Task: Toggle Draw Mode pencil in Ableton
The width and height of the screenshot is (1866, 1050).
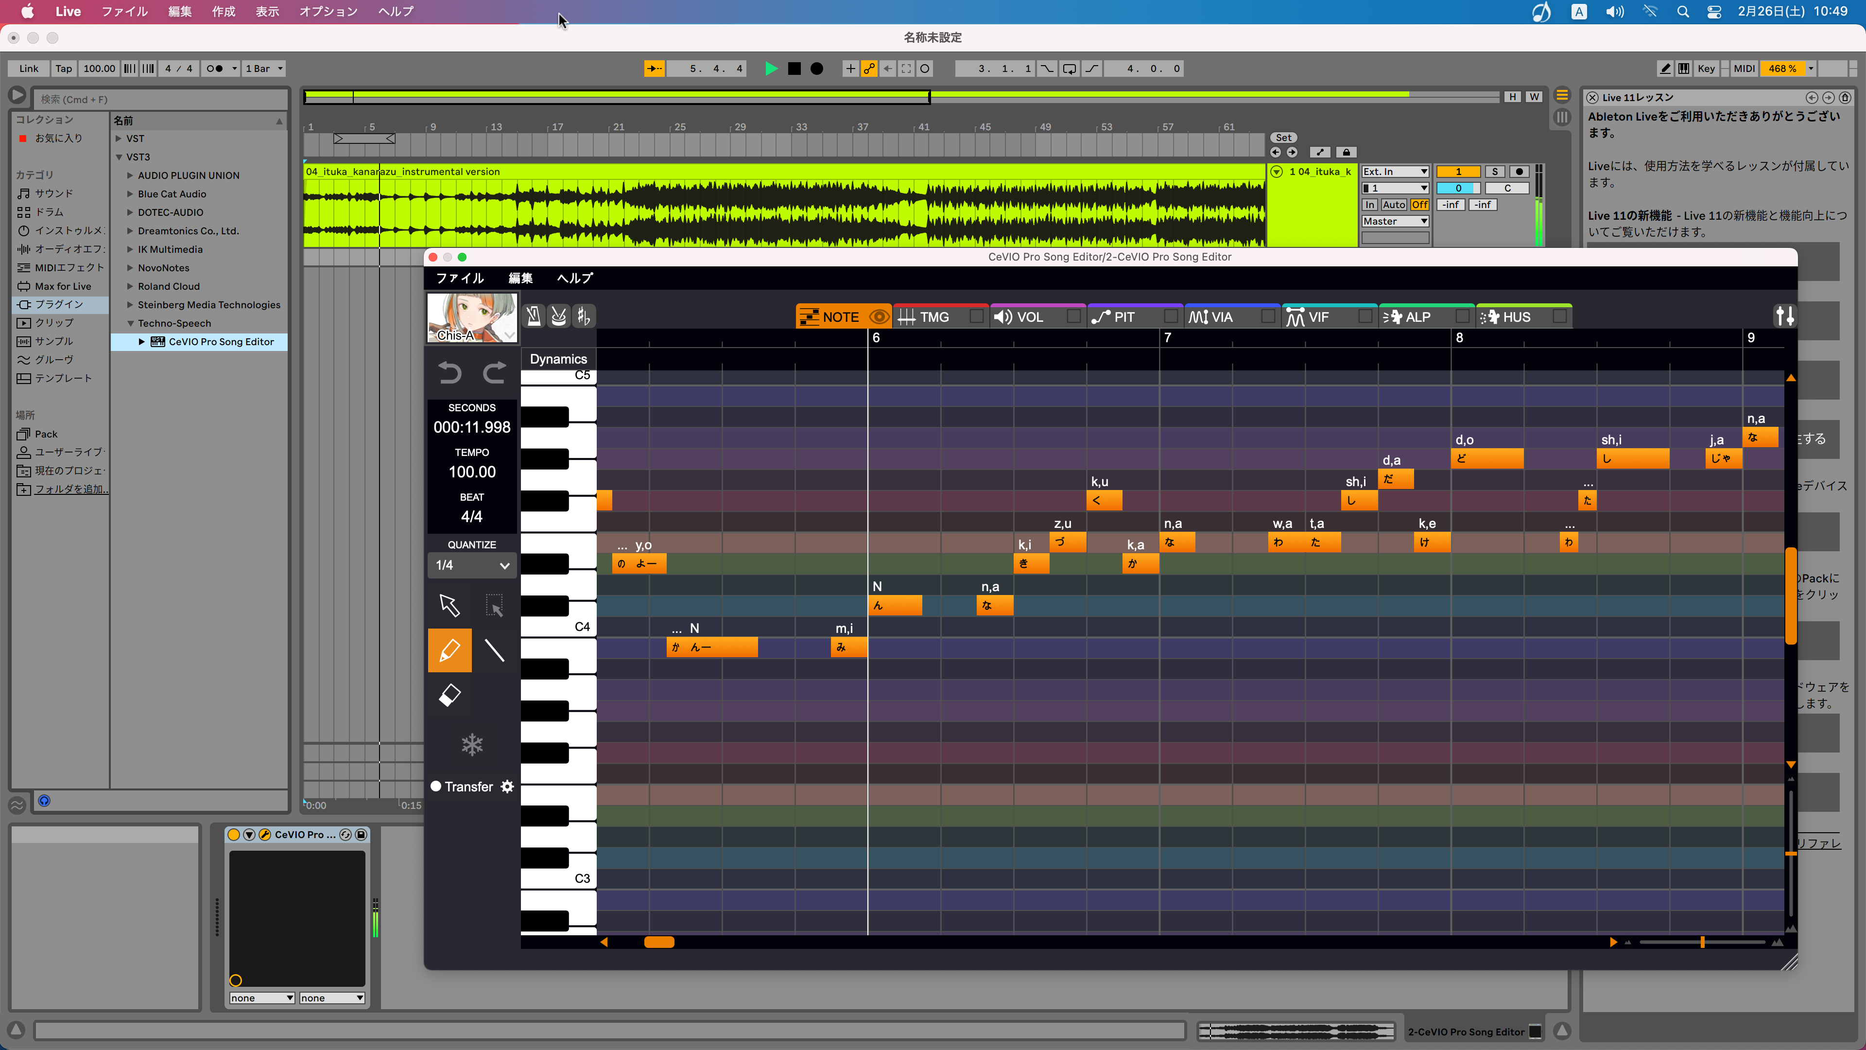Action: (x=1665, y=68)
